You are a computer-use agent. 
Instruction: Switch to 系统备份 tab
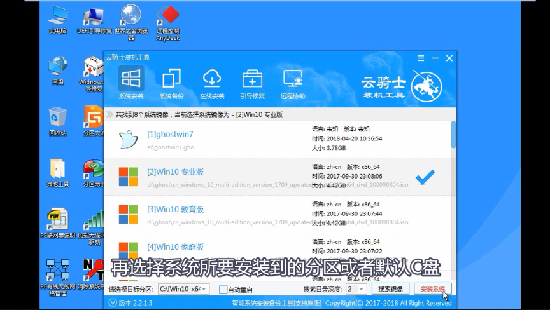point(171,84)
